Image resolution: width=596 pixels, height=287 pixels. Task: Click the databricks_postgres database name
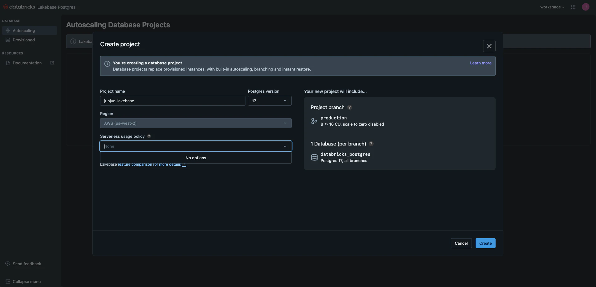345,154
